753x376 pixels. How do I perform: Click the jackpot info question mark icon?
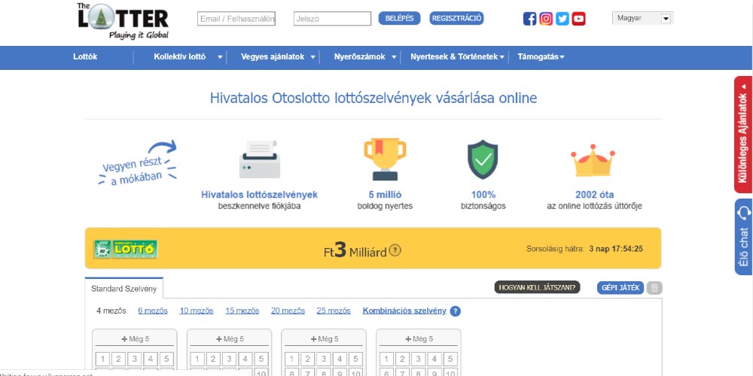[395, 250]
